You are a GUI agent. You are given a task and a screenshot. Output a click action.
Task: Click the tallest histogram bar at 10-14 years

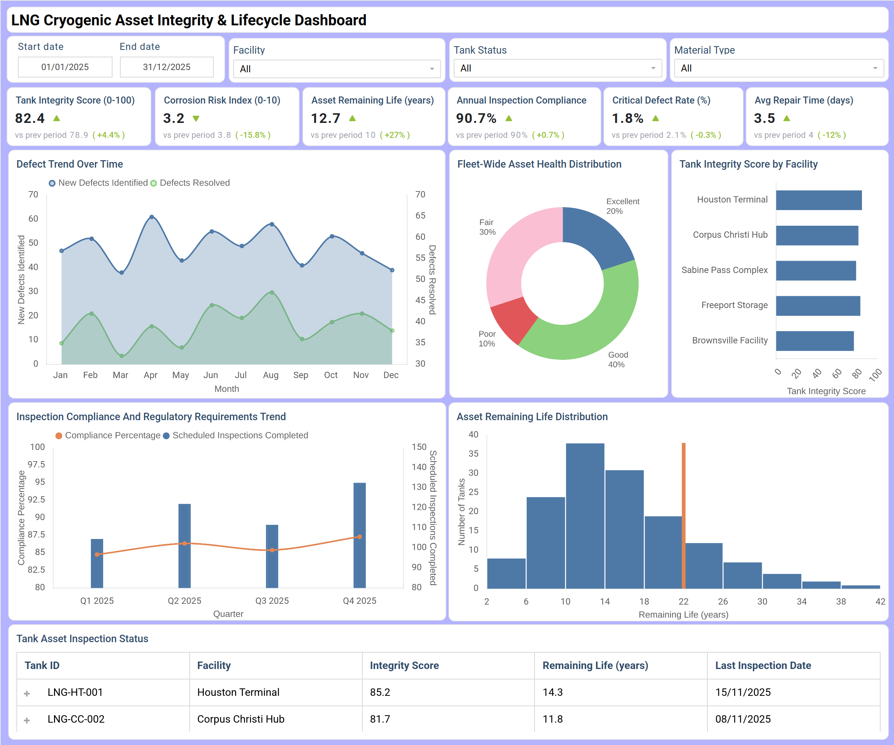click(x=585, y=516)
